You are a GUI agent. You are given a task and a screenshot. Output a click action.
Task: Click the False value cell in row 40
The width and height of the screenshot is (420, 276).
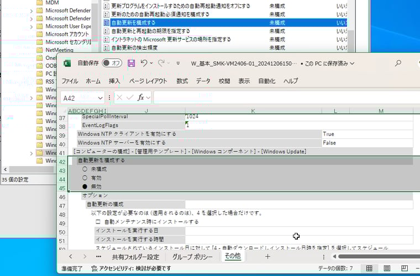coord(368,143)
